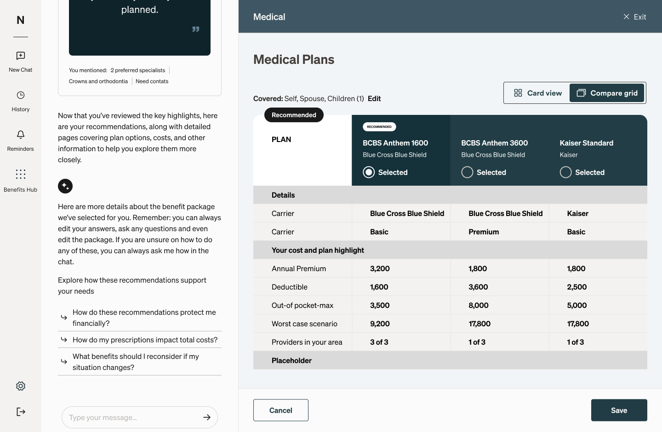Click the 9,200 worst case value
Image resolution: width=662 pixels, height=432 pixels.
point(380,324)
